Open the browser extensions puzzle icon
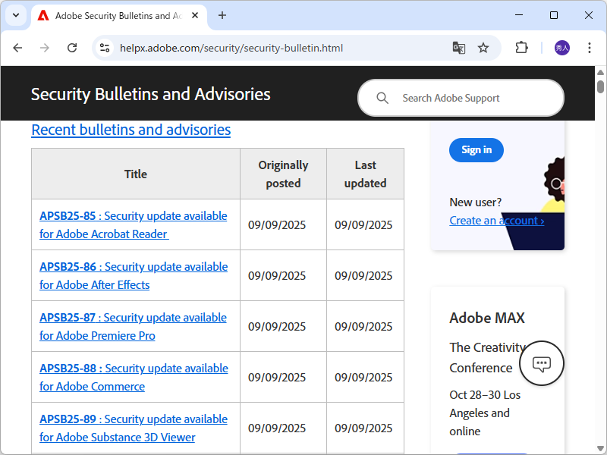Image resolution: width=607 pixels, height=455 pixels. (521, 48)
